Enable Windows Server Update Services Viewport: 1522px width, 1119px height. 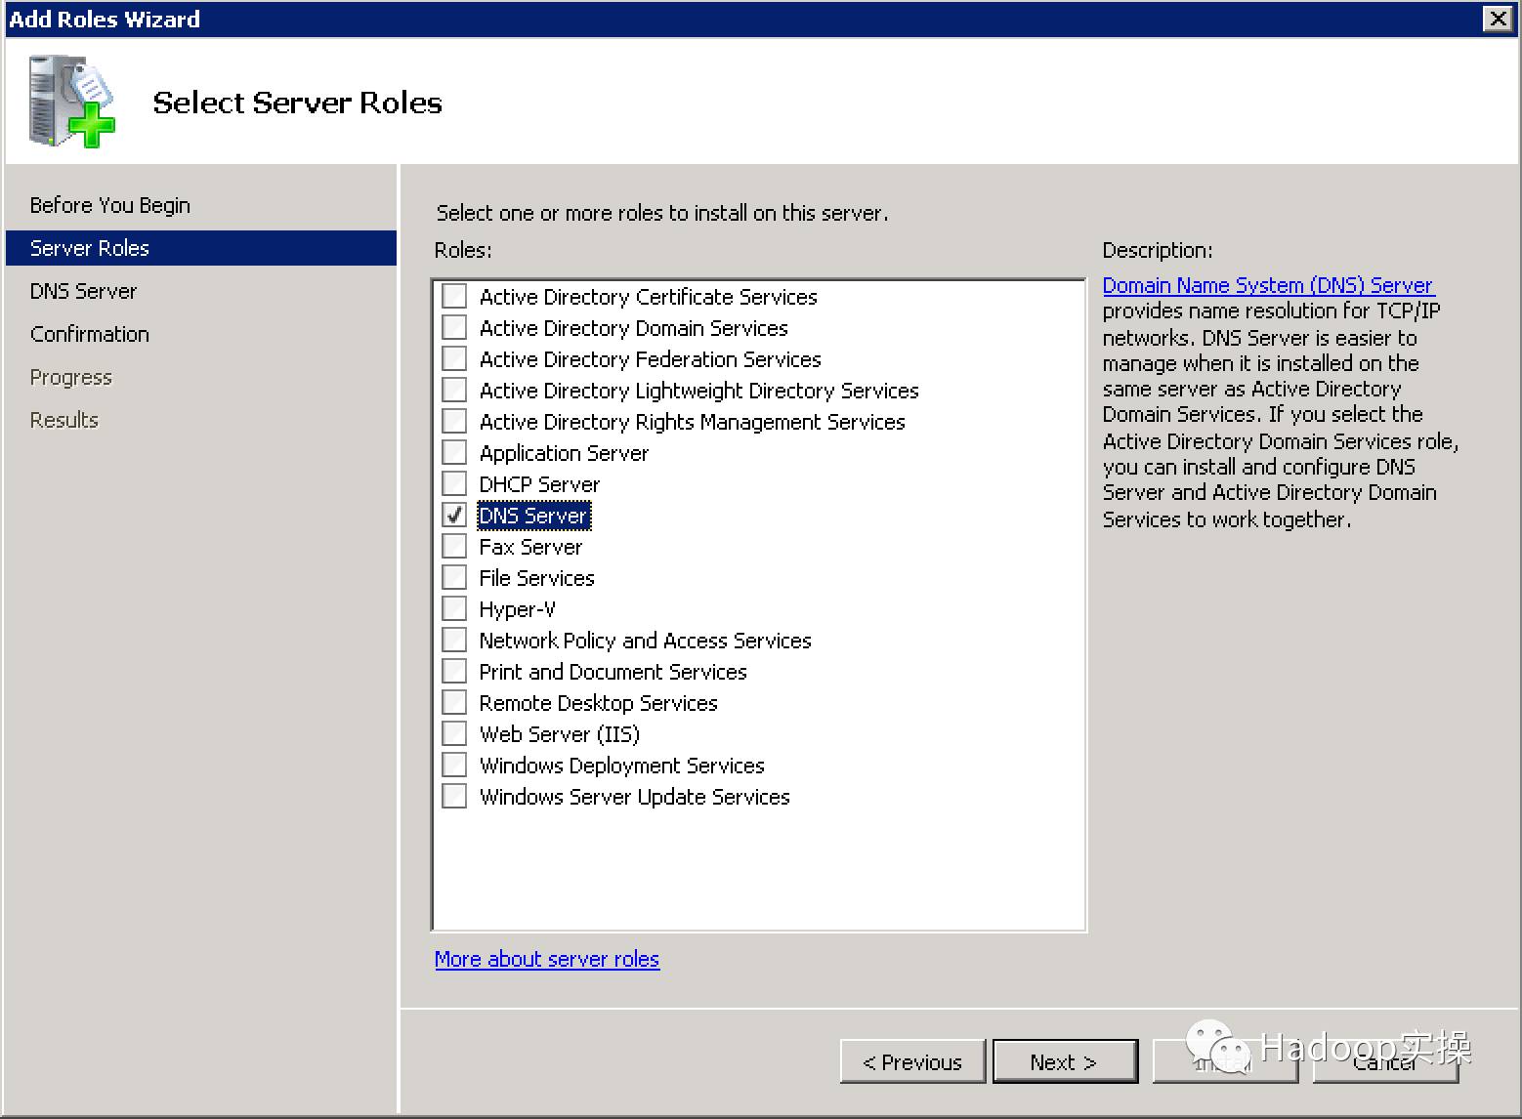pos(454,795)
